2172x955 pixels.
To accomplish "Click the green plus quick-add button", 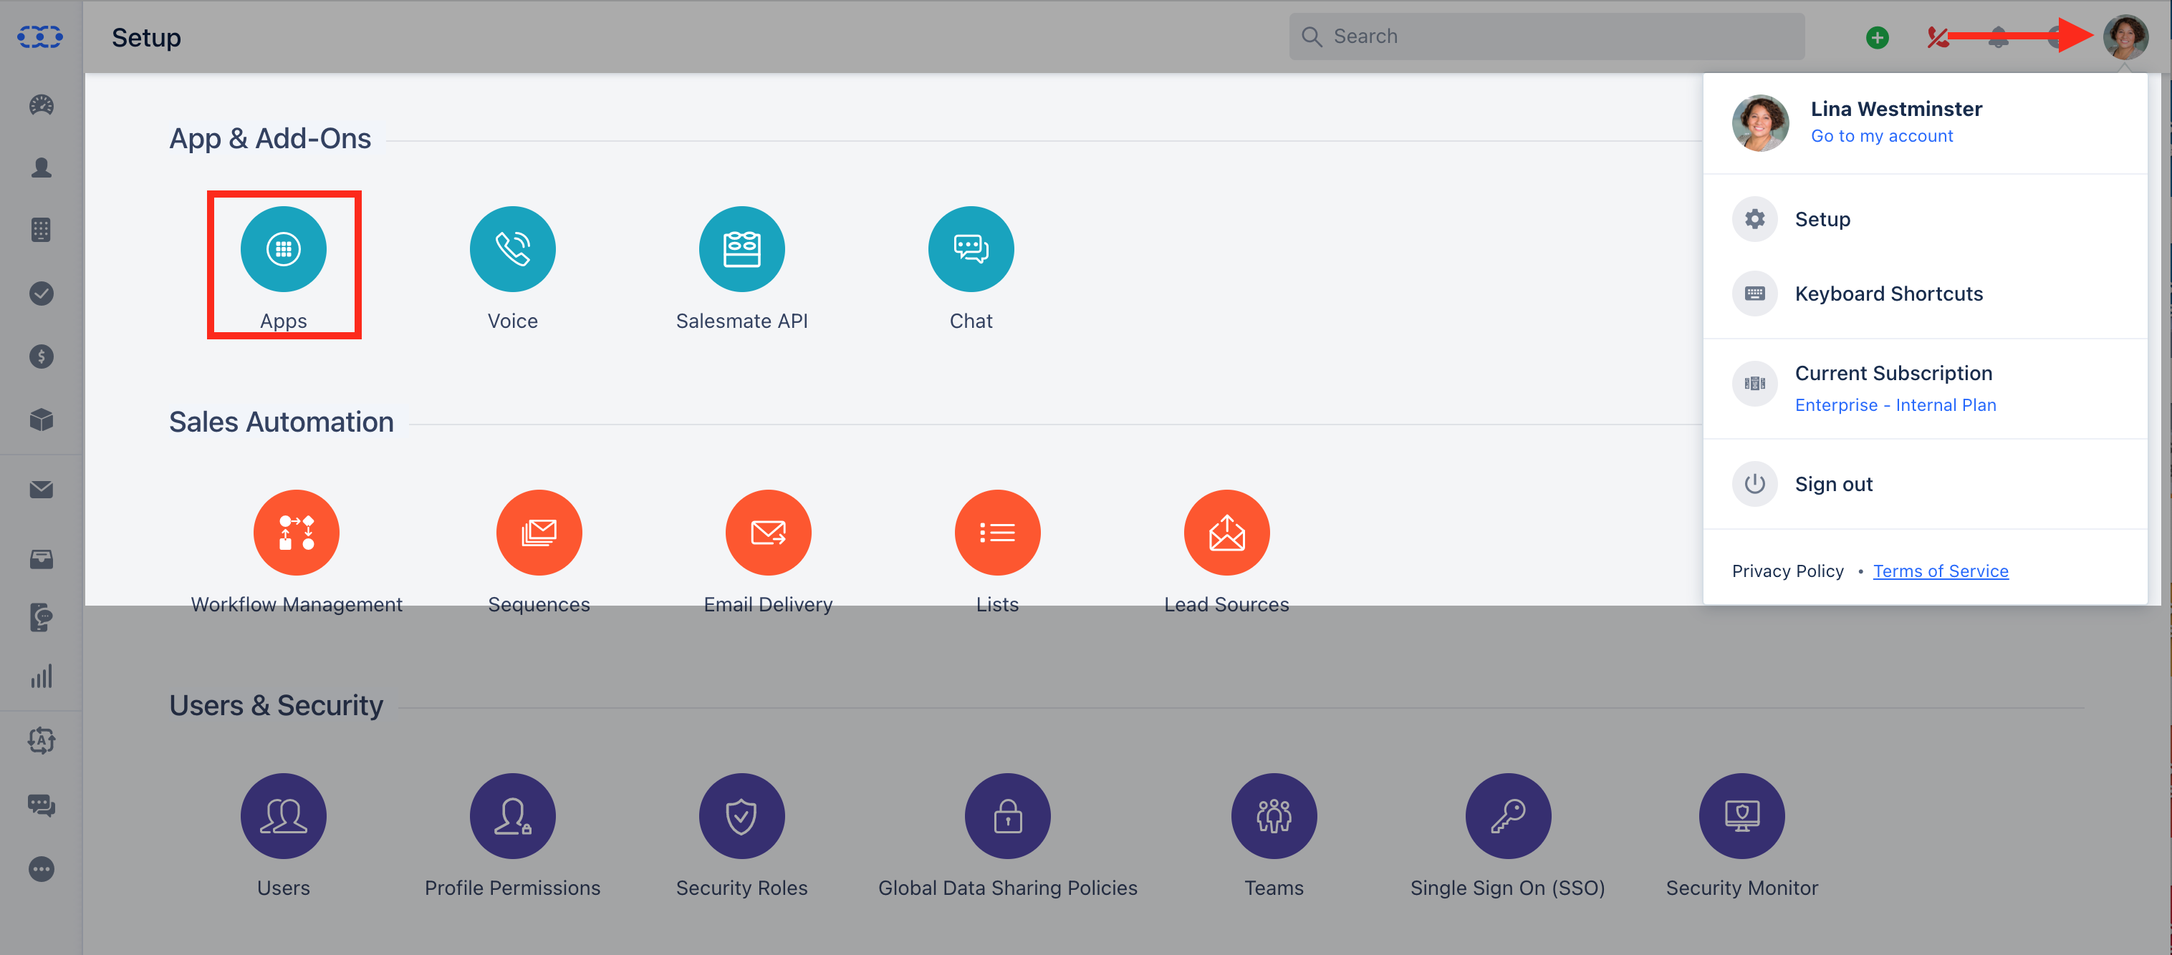I will click(1877, 37).
